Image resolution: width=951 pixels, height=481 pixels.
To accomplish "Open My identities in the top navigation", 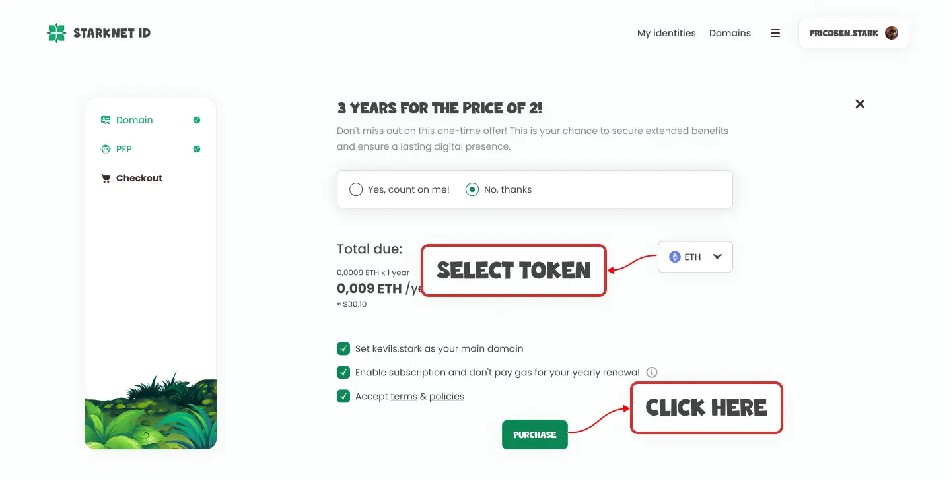I will click(x=666, y=33).
